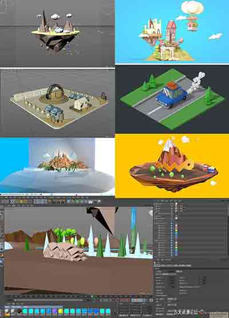This screenshot has width=229, height=318.
Task: Toggle visibility dots of first object row
Action: [172, 203]
